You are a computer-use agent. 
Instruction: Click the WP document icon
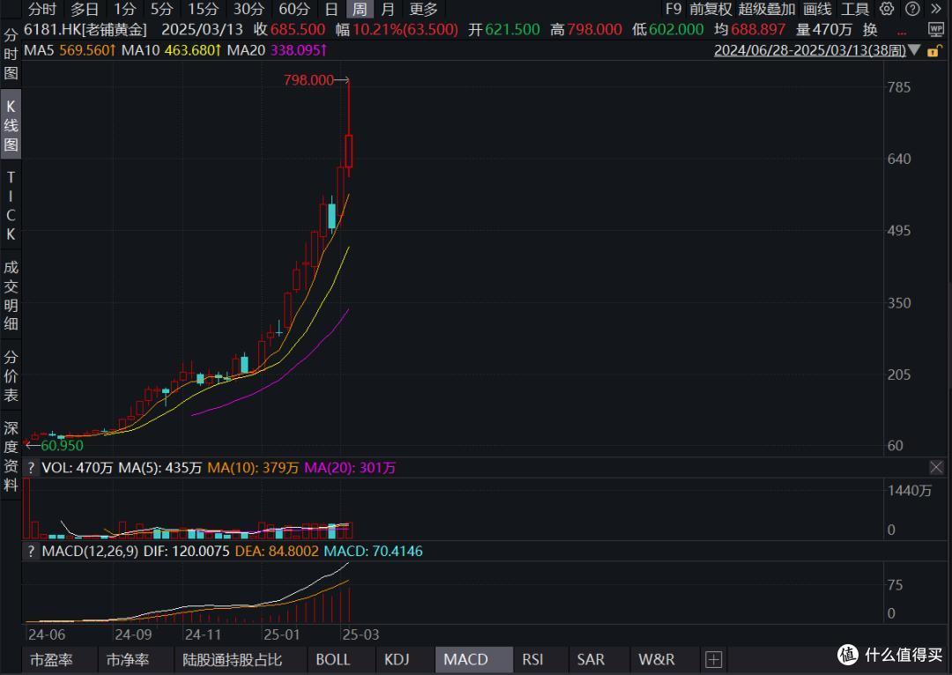[x=935, y=29]
